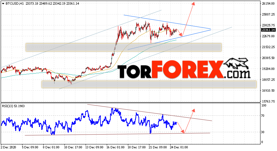
Task: Select the 8 Dec 01:00 time label
Action: (51, 147)
